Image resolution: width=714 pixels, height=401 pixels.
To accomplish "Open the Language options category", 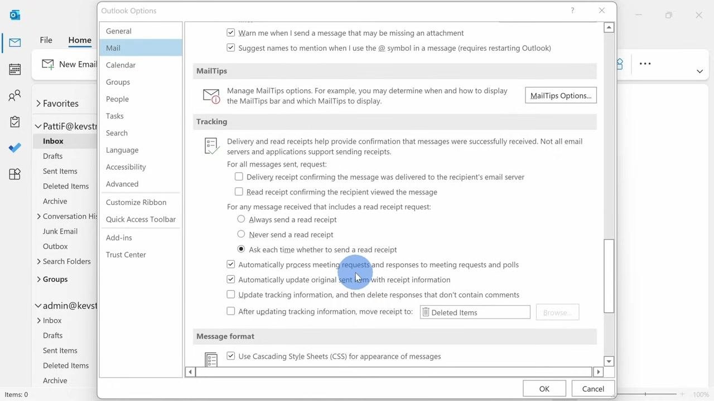I will 141,150.
